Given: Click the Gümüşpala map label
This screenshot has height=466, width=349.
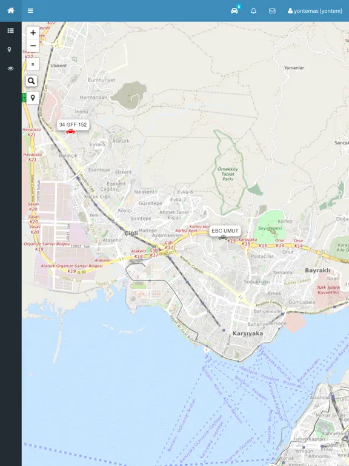Looking at the screenshot, I should (x=302, y=302).
